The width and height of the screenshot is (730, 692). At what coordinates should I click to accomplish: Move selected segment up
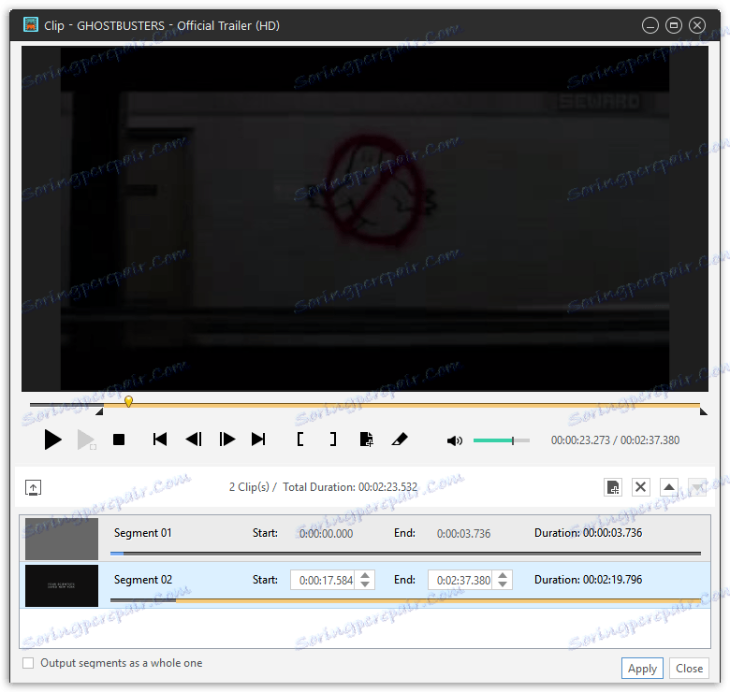click(x=669, y=487)
